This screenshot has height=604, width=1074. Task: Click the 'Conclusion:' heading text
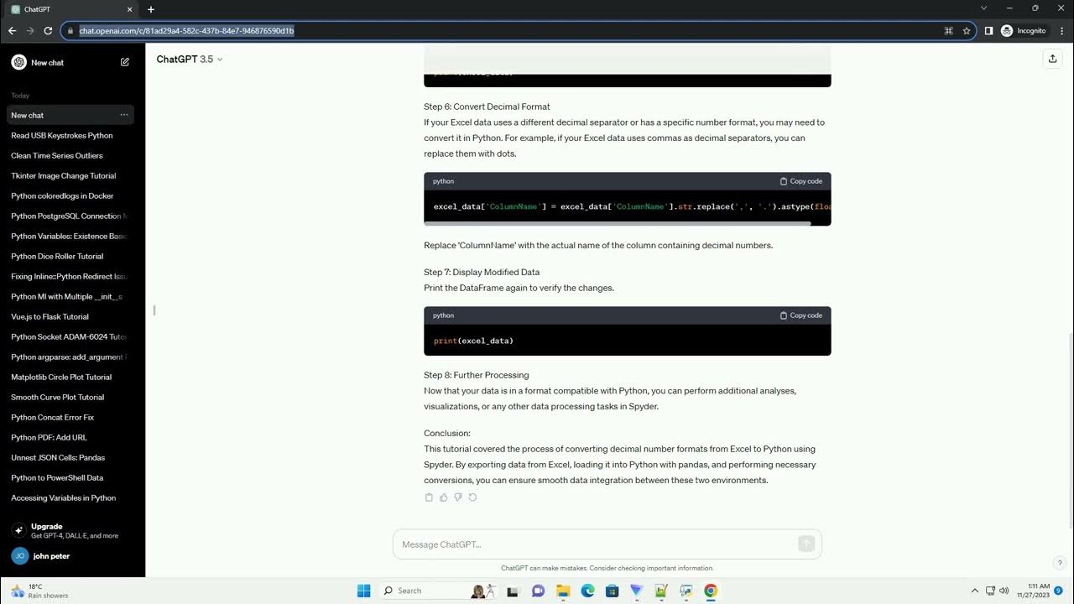(x=447, y=433)
